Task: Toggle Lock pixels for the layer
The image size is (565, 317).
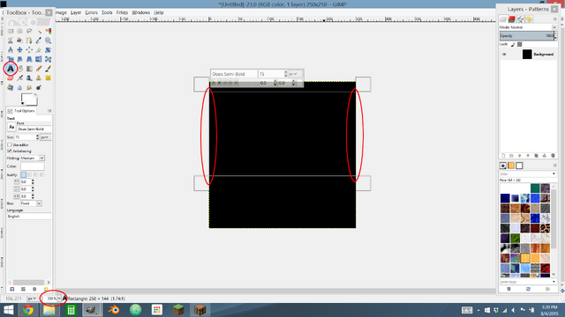Action: [513, 44]
